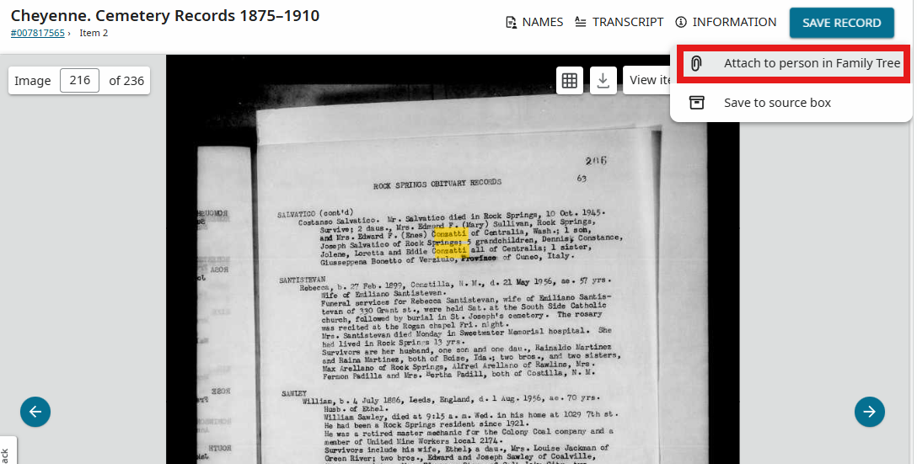Click the ROCK SPRINGS OBITUARY RECORDS heading
The width and height of the screenshot is (917, 464).
[437, 184]
